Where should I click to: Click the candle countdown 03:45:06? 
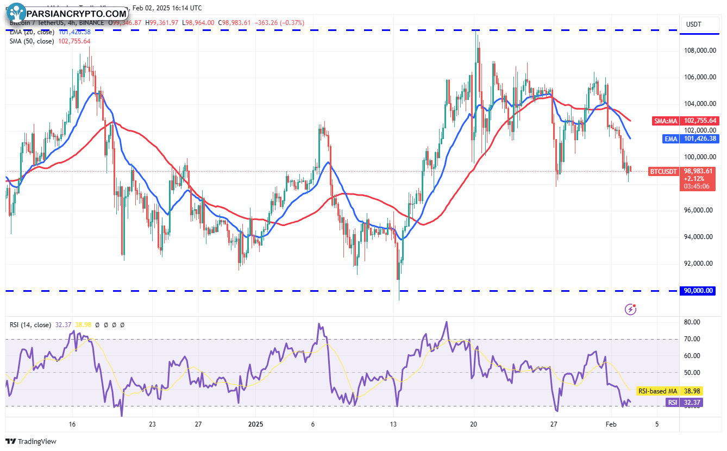point(698,187)
